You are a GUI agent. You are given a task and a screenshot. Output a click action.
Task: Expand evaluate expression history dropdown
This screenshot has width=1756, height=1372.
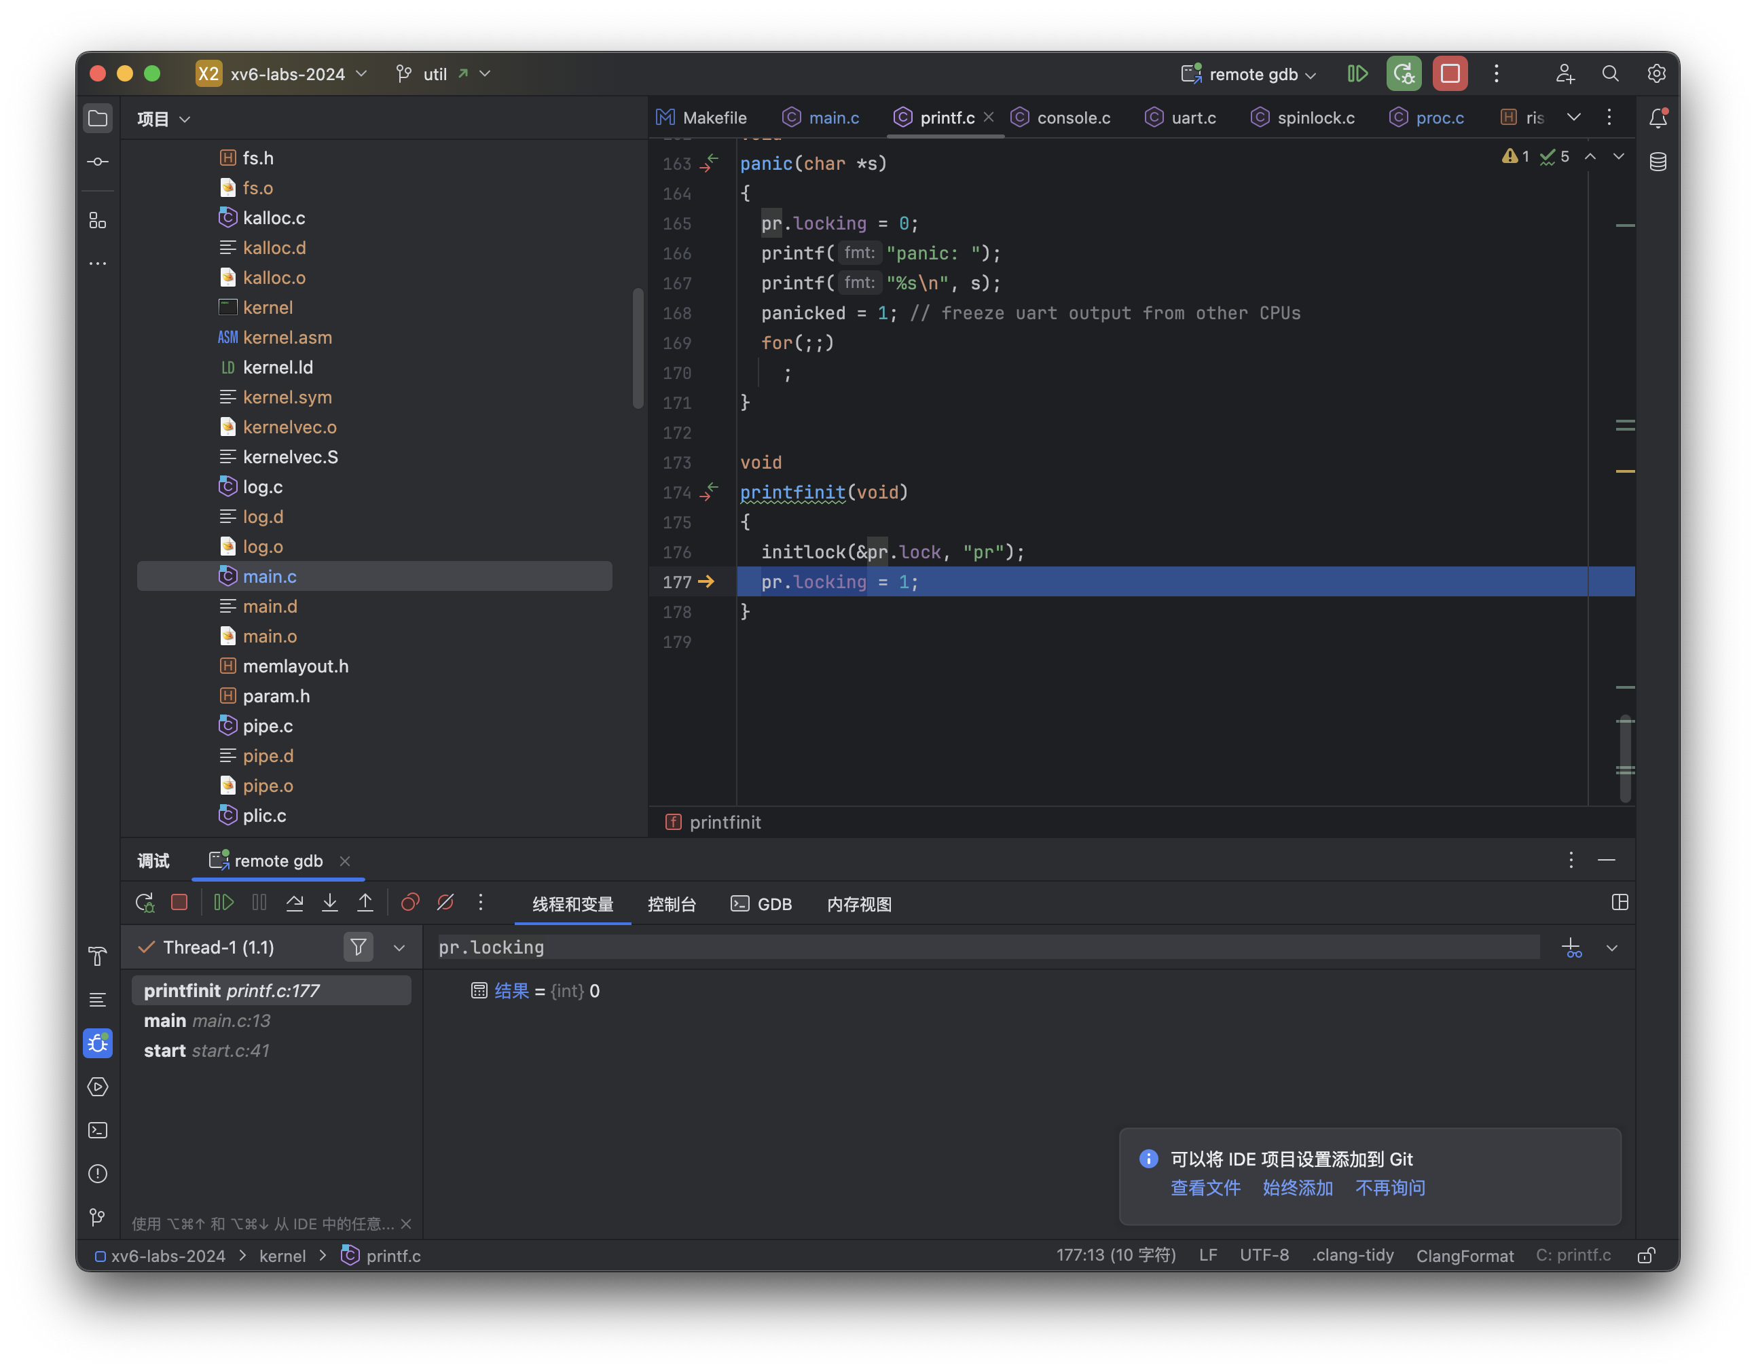click(1612, 948)
